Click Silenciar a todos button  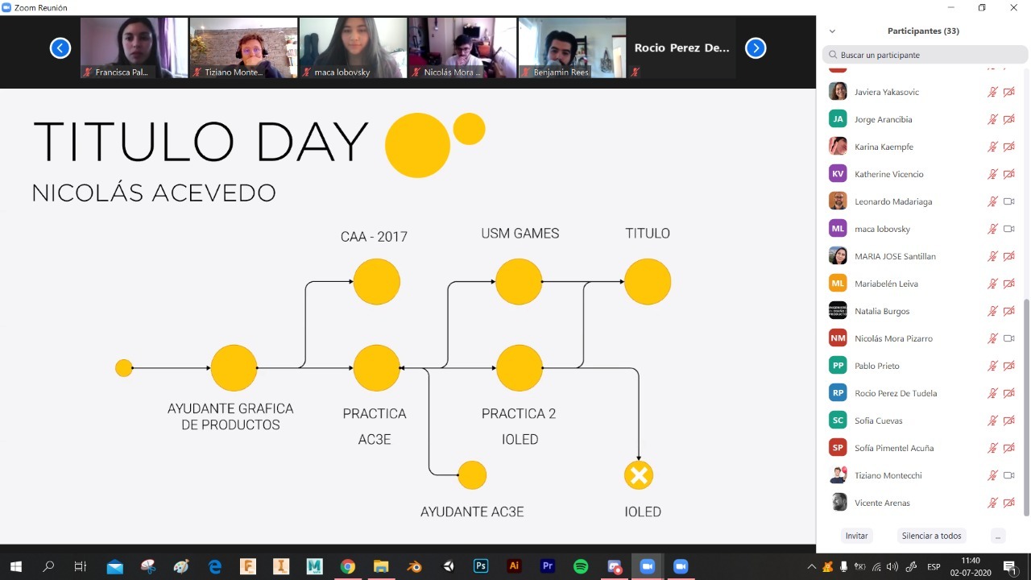click(x=931, y=536)
